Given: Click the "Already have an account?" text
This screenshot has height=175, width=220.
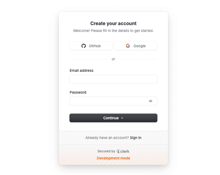Looking at the screenshot, I should (107, 138).
